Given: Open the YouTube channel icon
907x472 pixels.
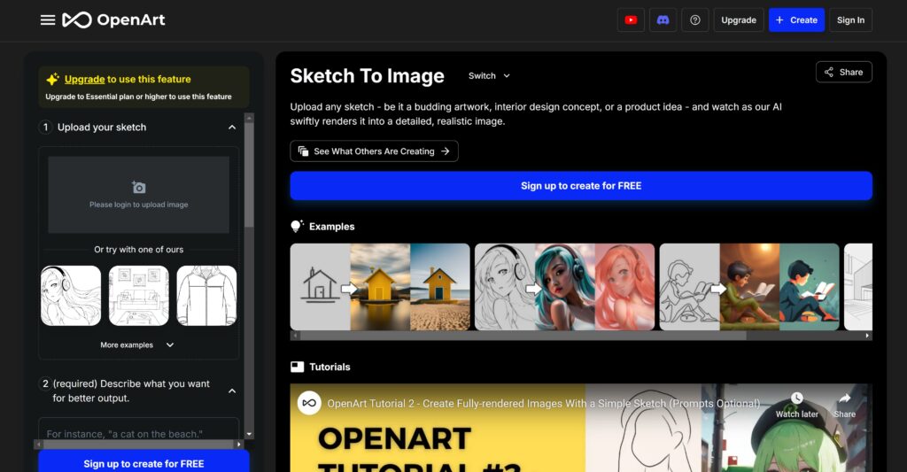Looking at the screenshot, I should click(631, 20).
